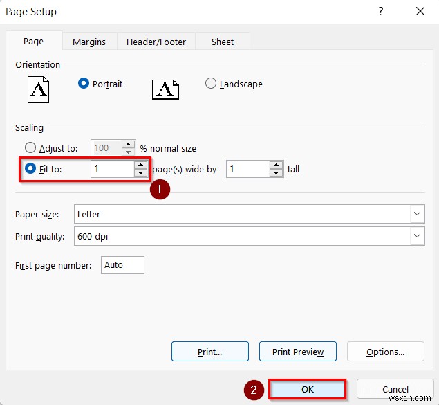The image size is (439, 405).
Task: Click the Print... button
Action: (210, 352)
